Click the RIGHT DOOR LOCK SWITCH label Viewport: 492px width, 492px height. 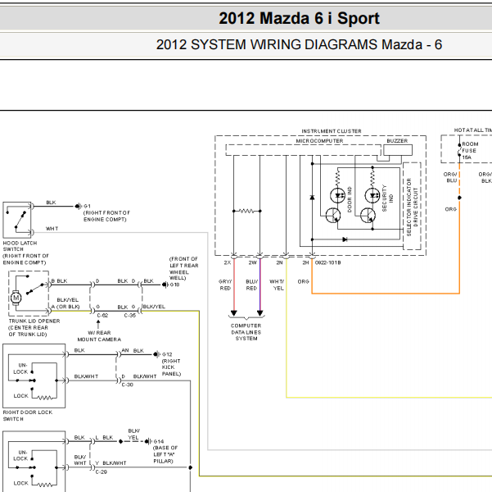(x=28, y=416)
